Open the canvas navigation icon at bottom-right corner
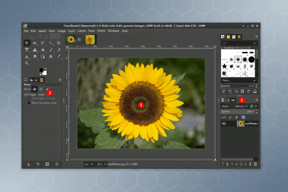Screen dimensions: 288x192 coord(215,160)
